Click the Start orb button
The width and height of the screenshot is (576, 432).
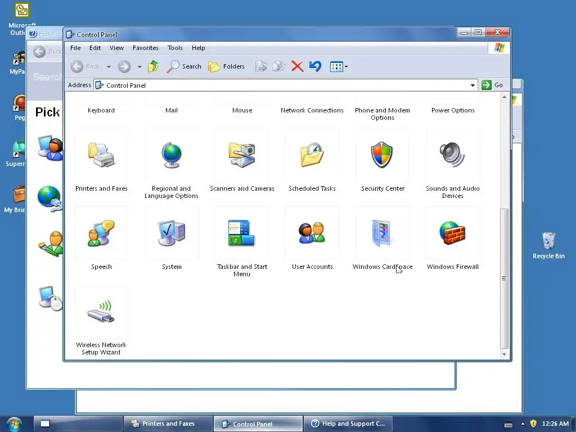click(x=14, y=424)
